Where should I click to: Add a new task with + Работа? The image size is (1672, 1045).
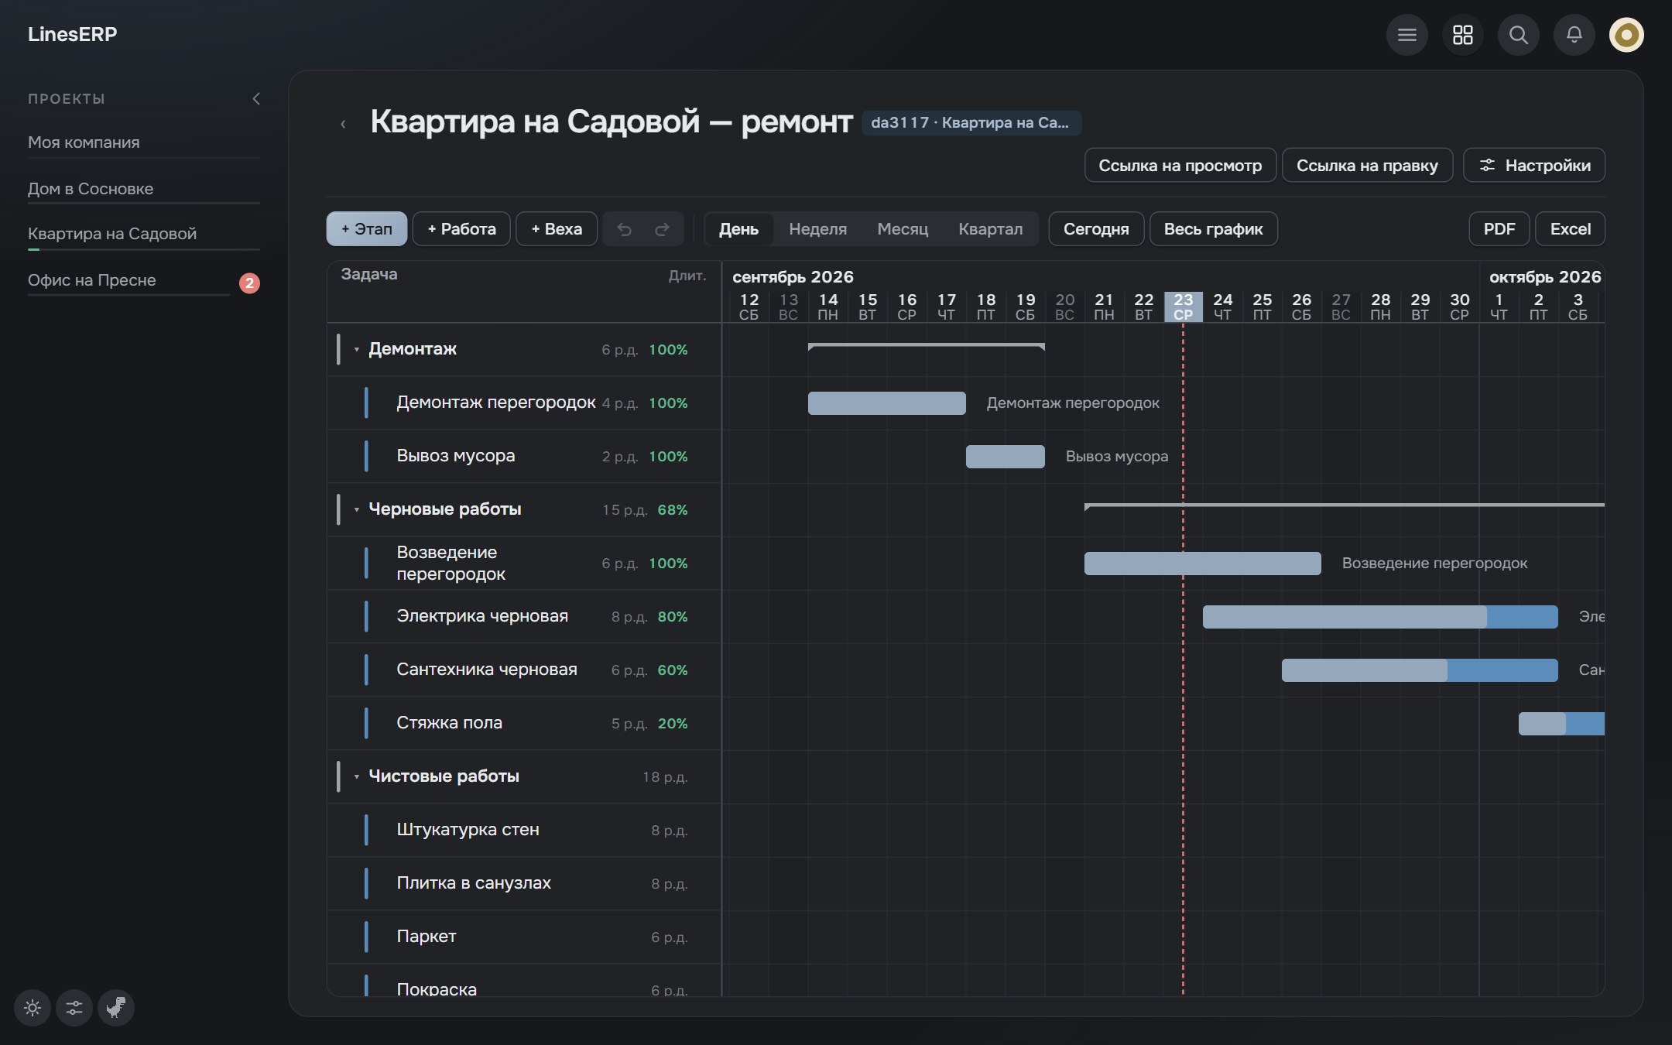(461, 229)
